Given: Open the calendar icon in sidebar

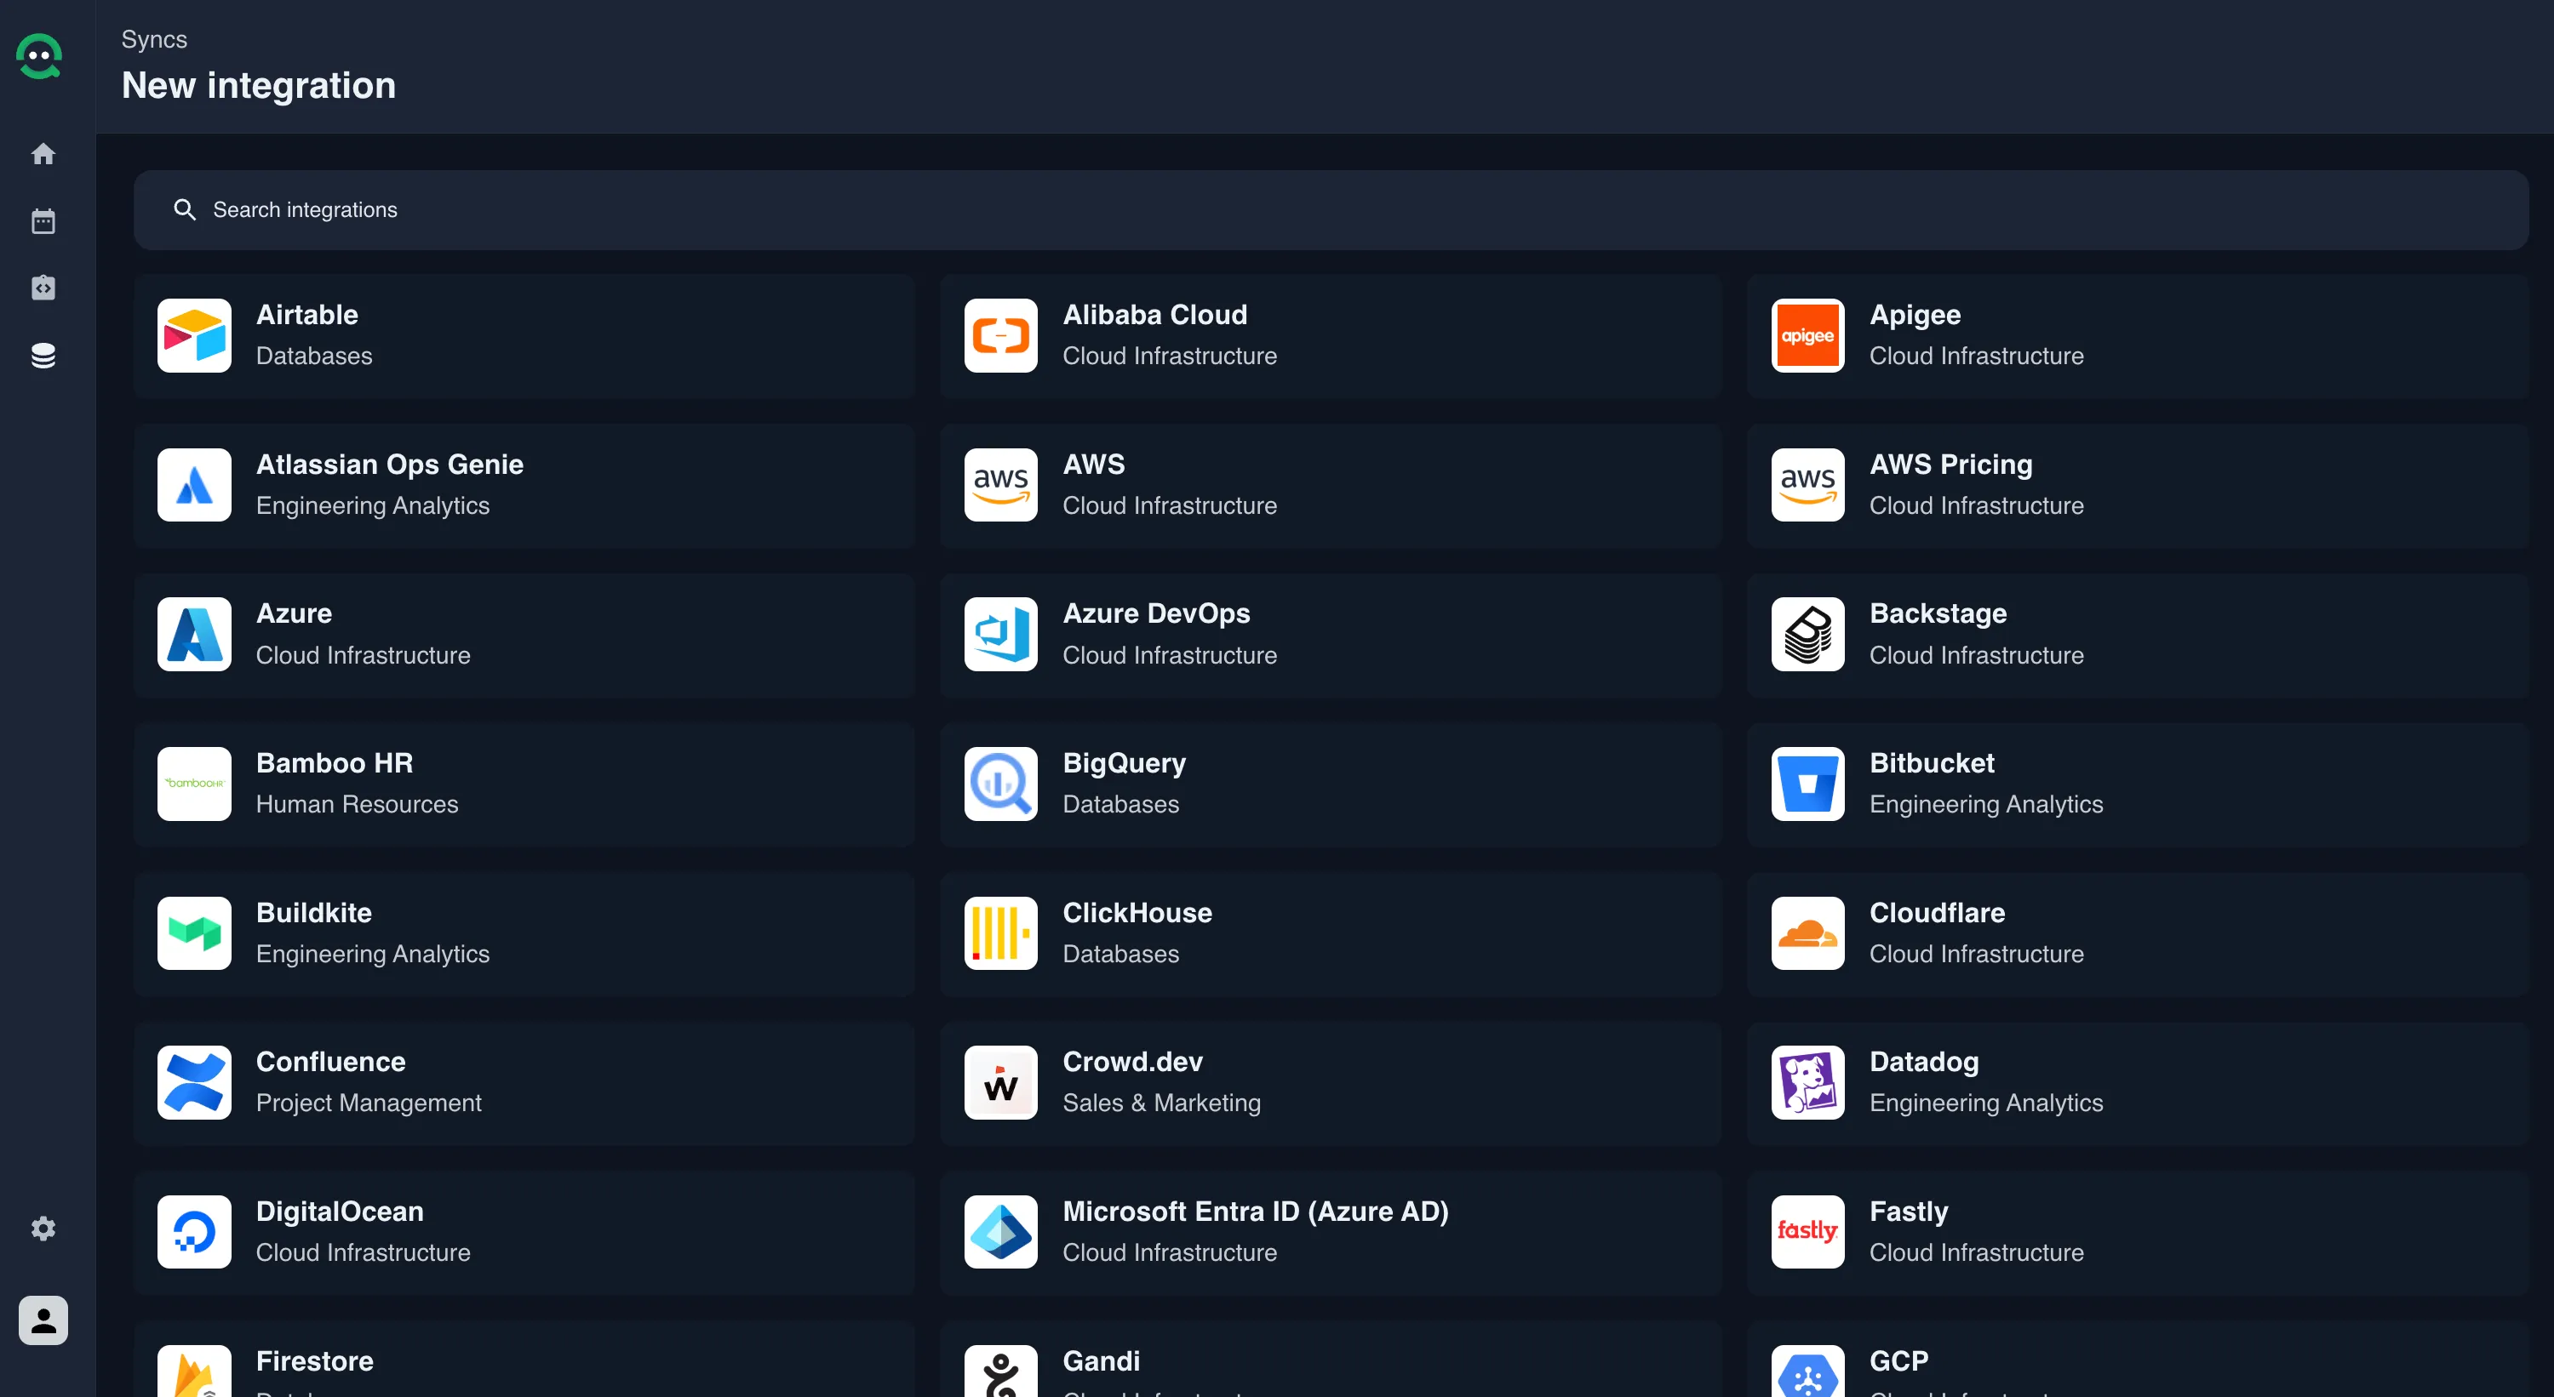Looking at the screenshot, I should point(43,221).
